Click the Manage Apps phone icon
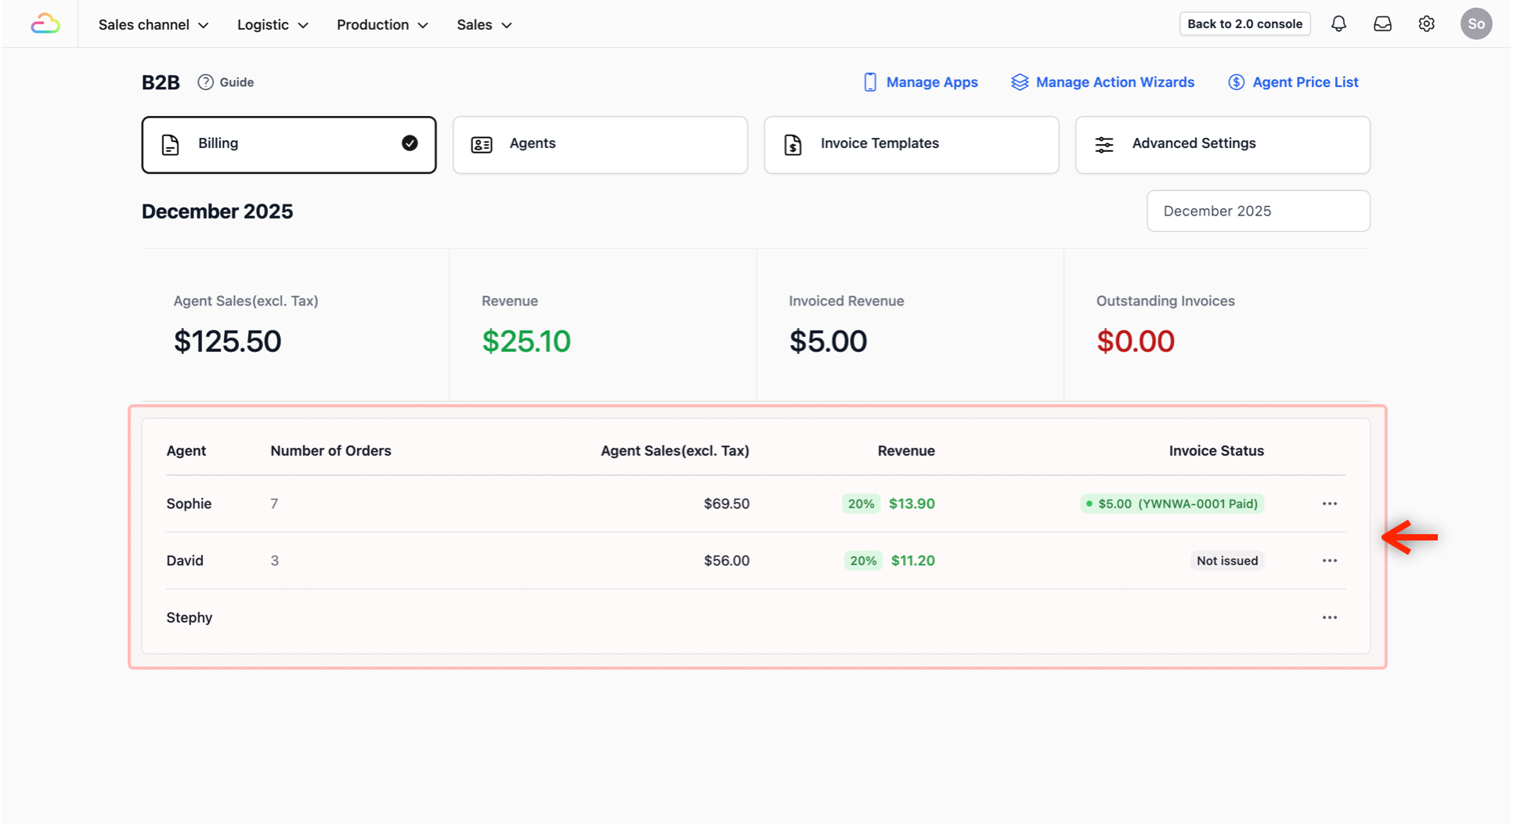 point(869,82)
